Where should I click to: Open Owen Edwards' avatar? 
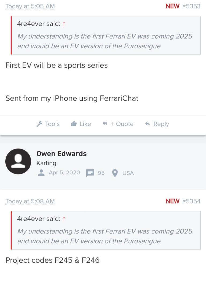point(18,161)
